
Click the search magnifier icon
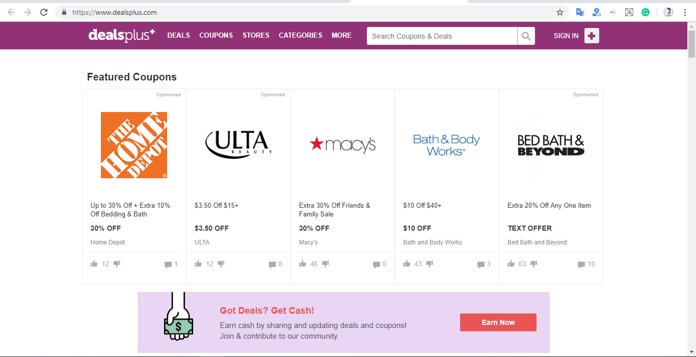pos(526,36)
